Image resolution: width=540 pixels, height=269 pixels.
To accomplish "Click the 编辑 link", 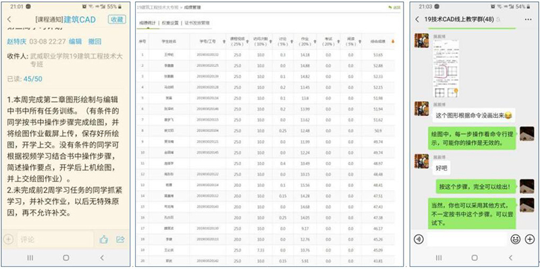I will (75, 42).
